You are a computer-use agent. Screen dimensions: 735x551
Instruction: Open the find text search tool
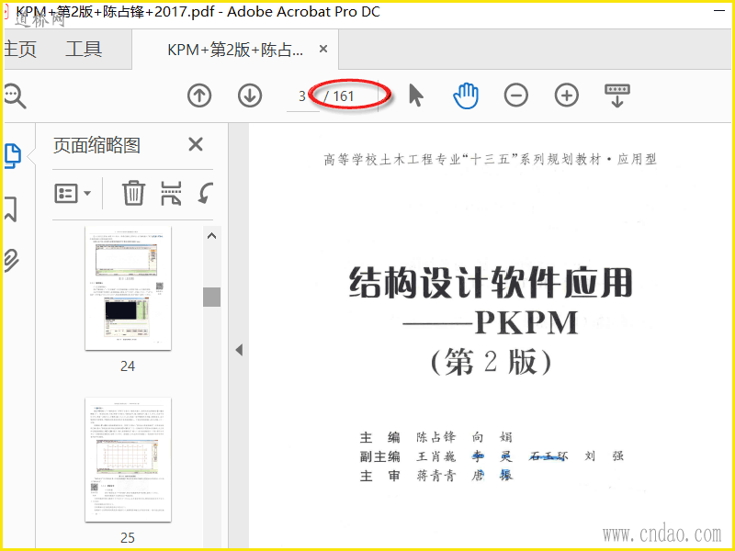(14, 96)
